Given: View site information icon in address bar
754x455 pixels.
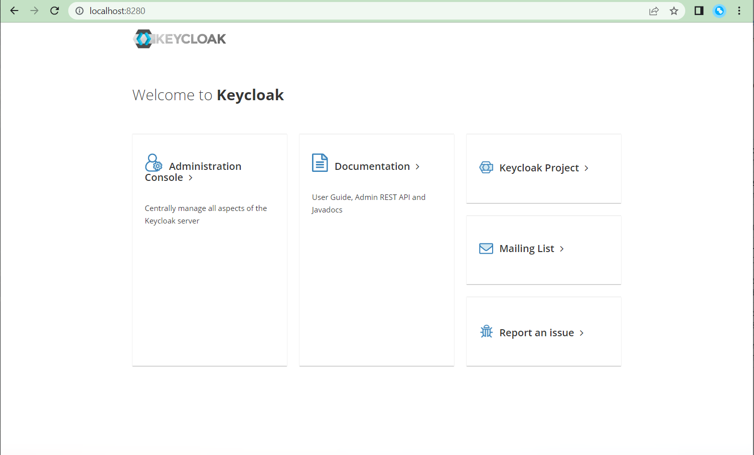Looking at the screenshot, I should (x=79, y=11).
